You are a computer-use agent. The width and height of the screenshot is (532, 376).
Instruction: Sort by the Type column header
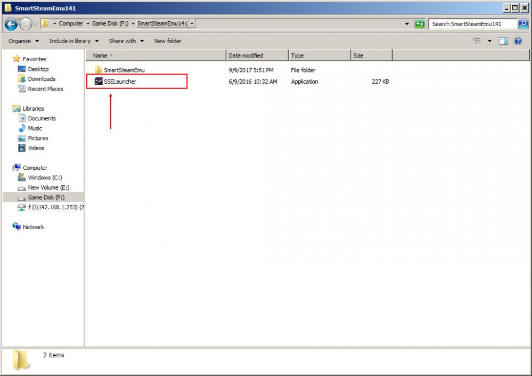(x=320, y=55)
